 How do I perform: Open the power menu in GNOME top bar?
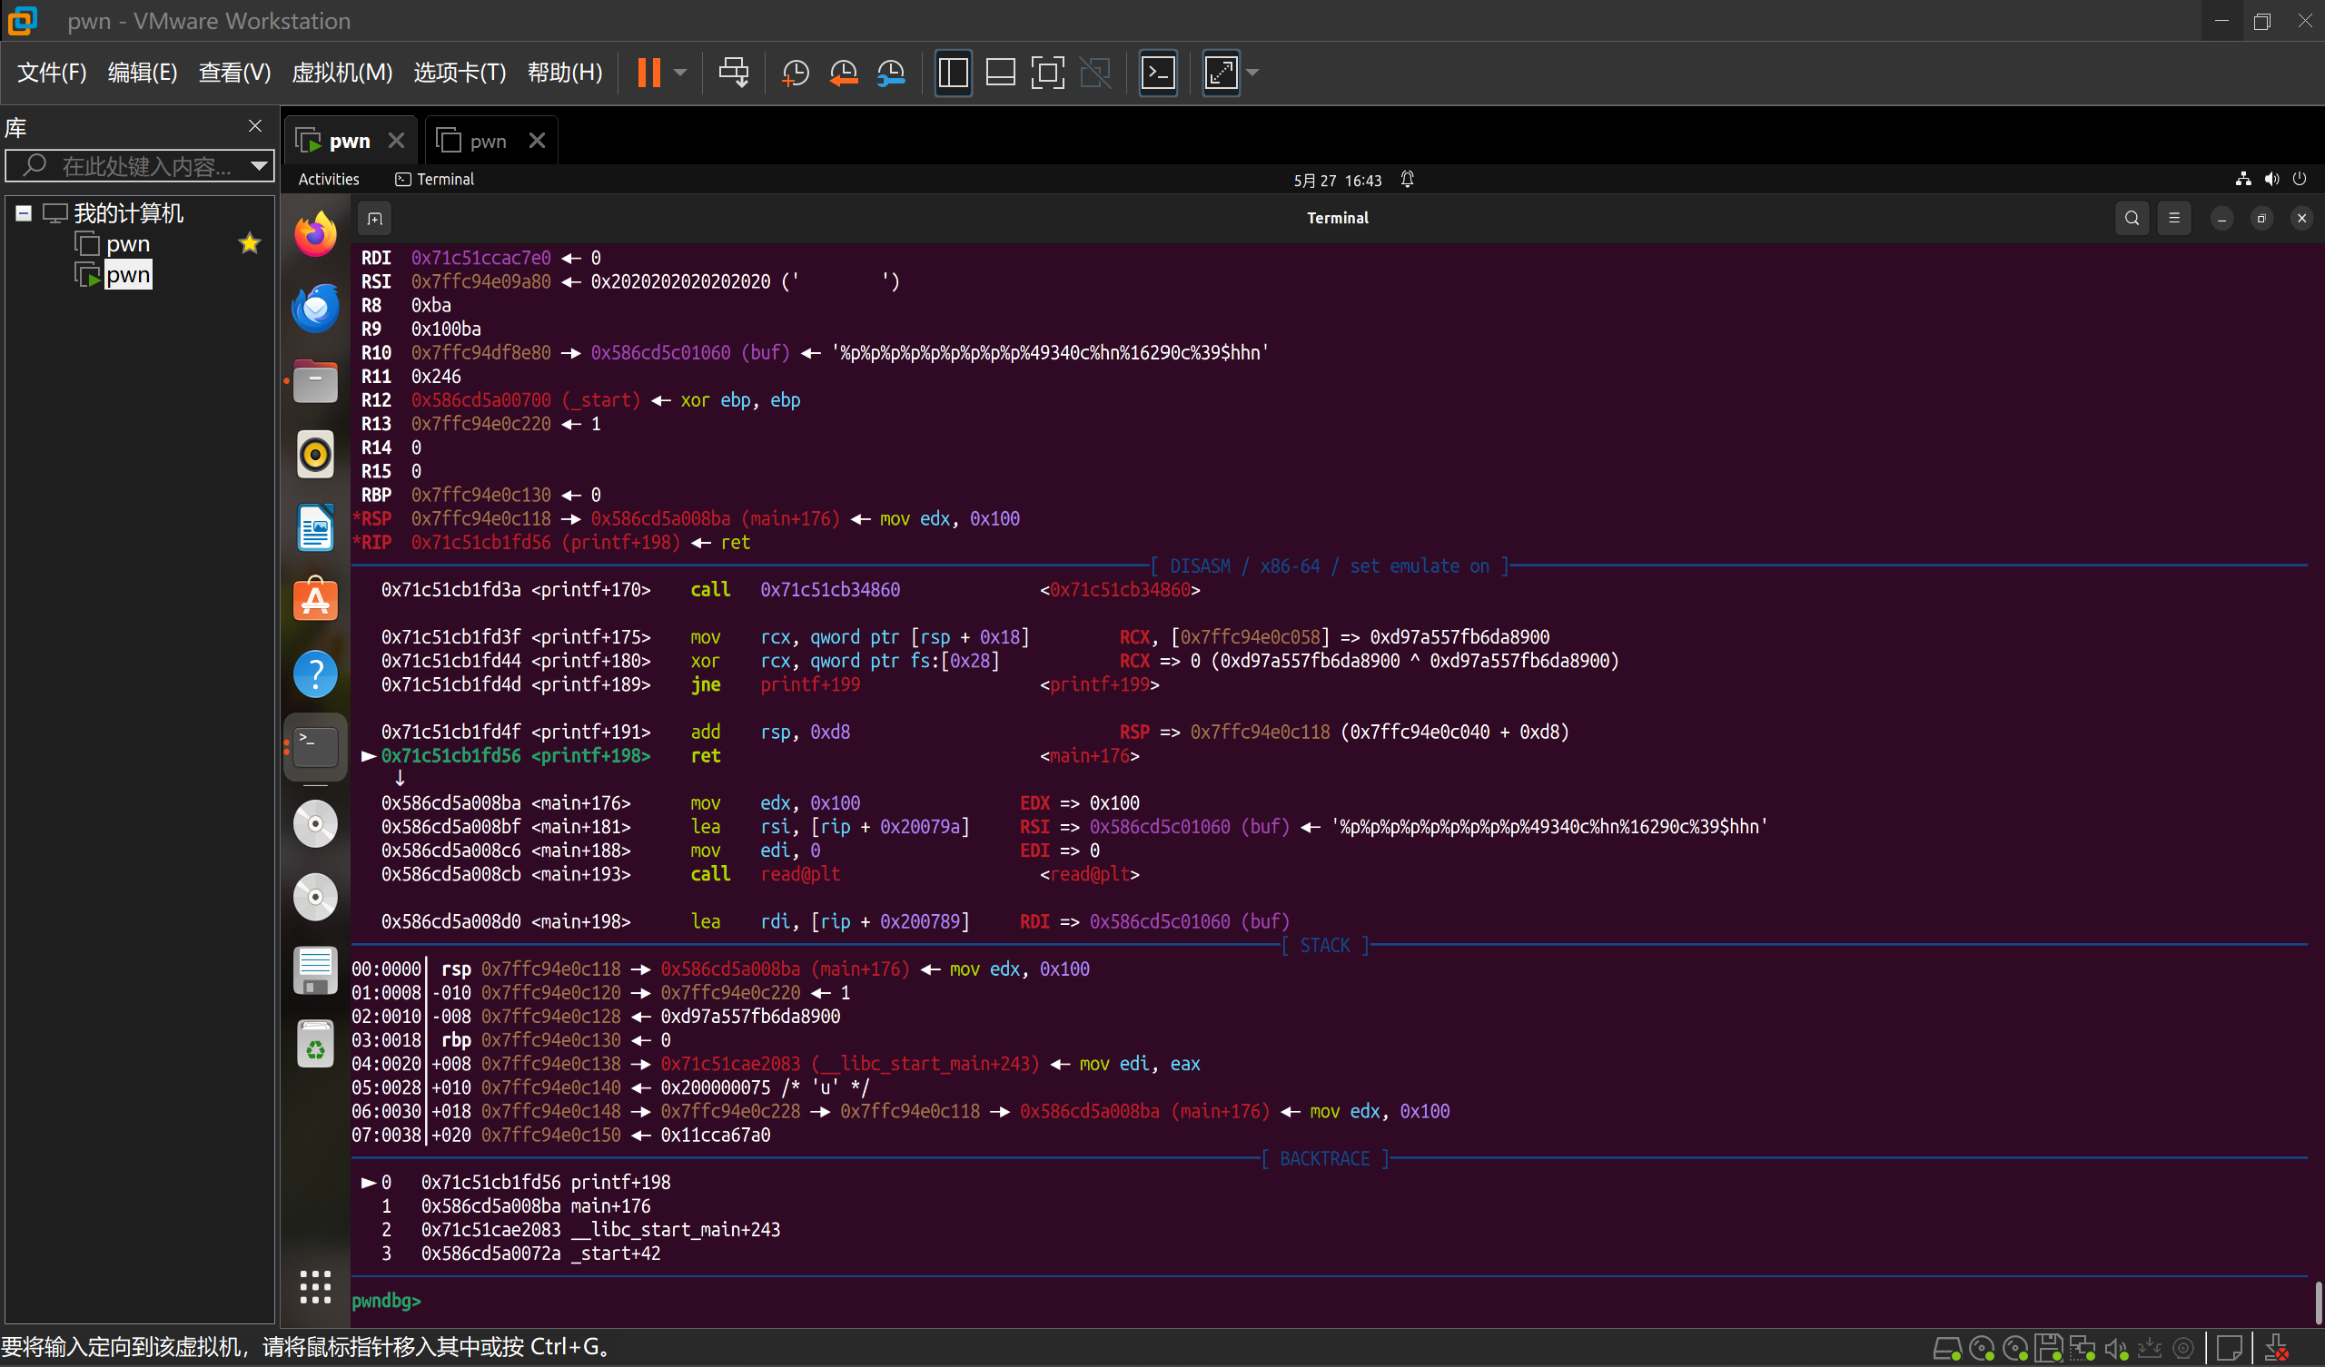pyautogui.click(x=2300, y=179)
